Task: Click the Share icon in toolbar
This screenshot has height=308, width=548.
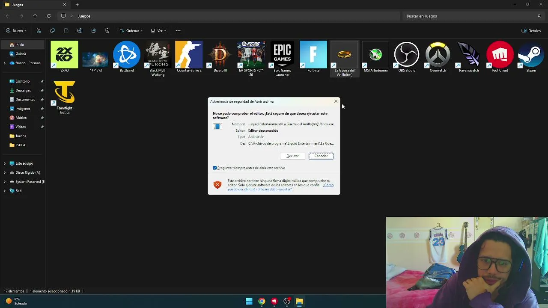Action: point(93,31)
